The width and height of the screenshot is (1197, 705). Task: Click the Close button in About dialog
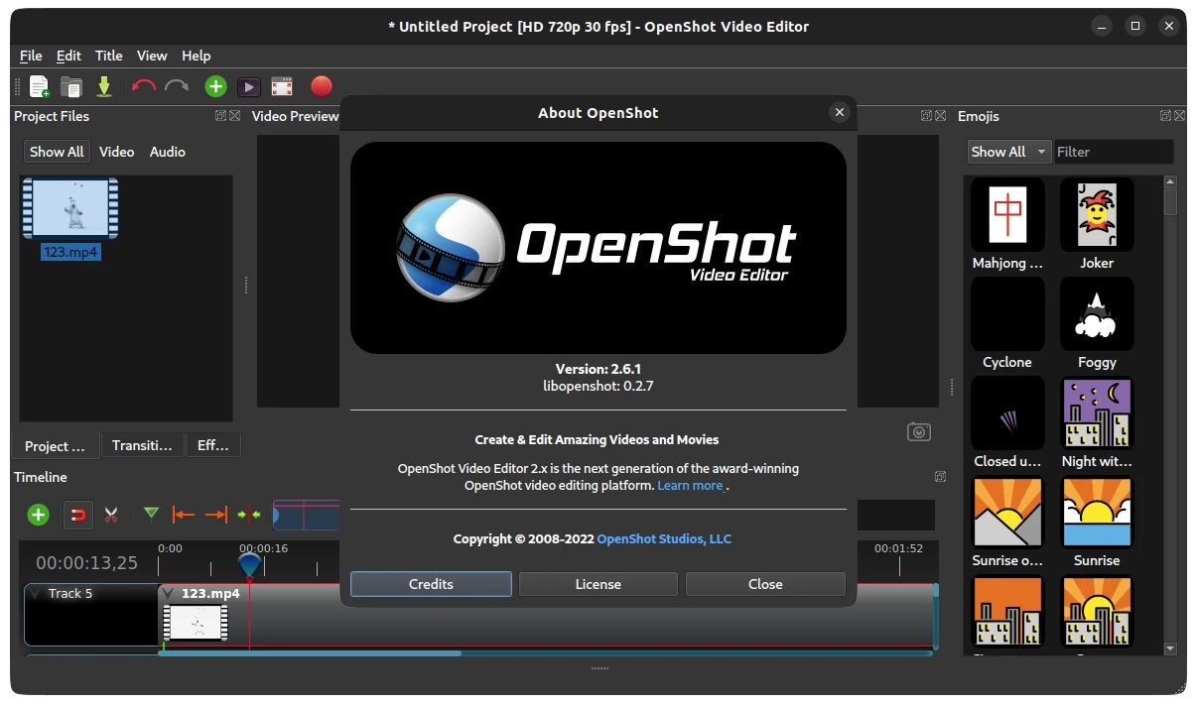(765, 584)
